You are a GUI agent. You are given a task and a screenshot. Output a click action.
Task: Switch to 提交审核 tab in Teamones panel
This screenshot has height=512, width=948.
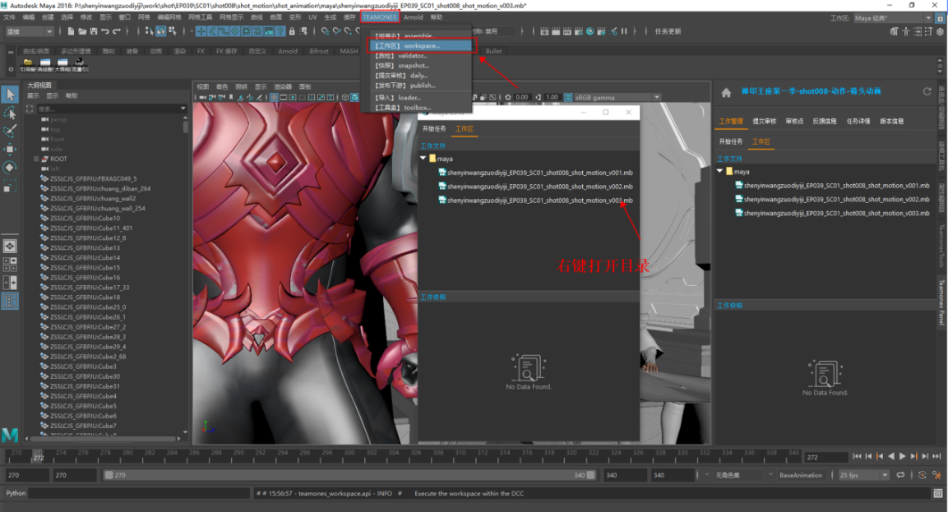(765, 121)
